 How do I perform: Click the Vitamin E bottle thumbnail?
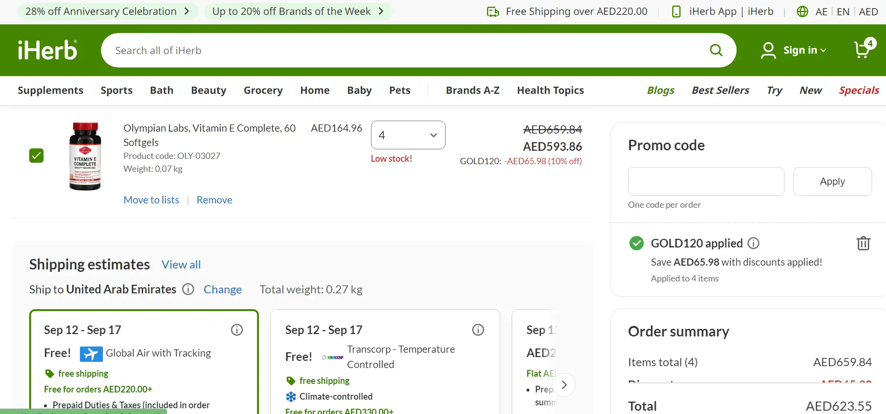tap(85, 157)
